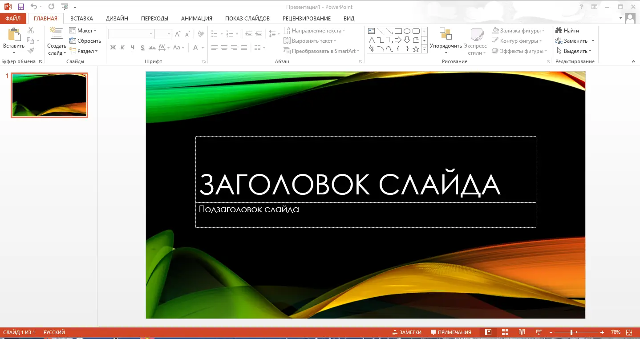Toggle italic formatting (К)

click(122, 47)
